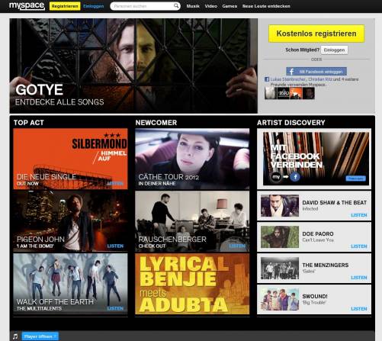Click the ENTDECKE ALLE SONGS text
The width and height of the screenshot is (382, 341).
[x=59, y=102]
